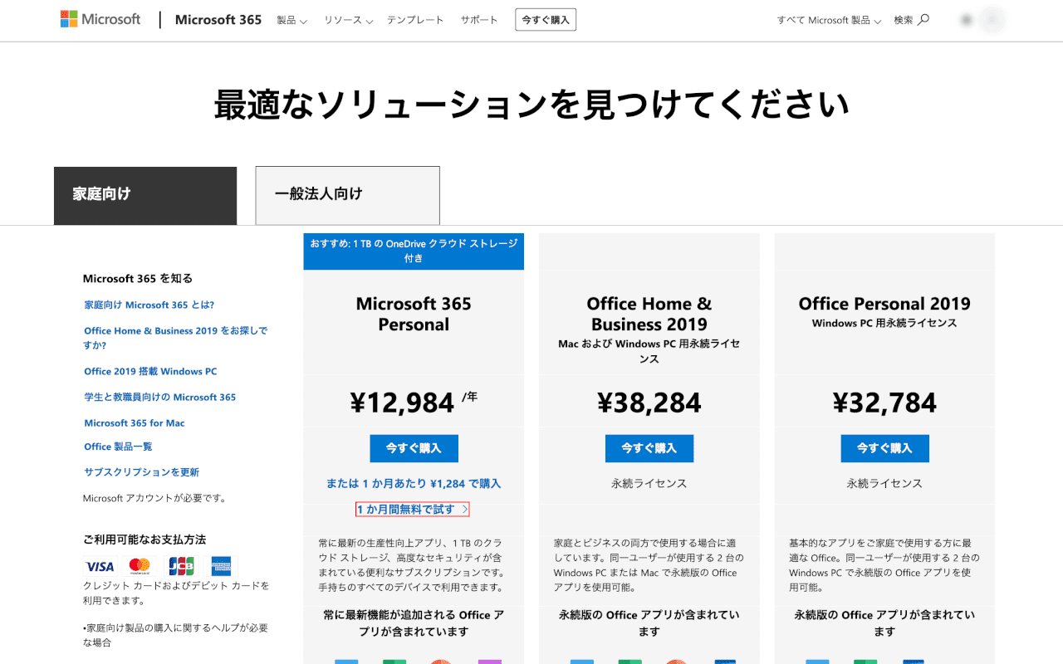Viewport: 1063px width, 664px height.
Task: Open the account profile avatar
Action: (992, 20)
